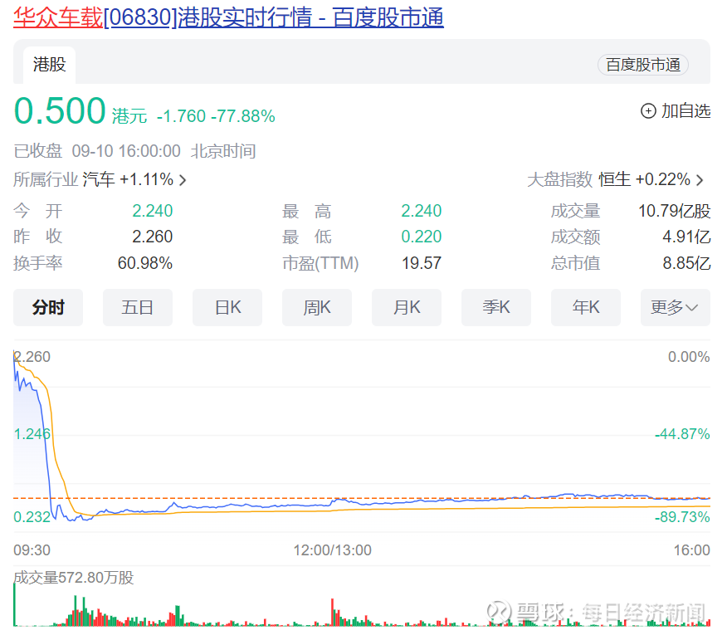Switch to the 月K chart tab

407,307
